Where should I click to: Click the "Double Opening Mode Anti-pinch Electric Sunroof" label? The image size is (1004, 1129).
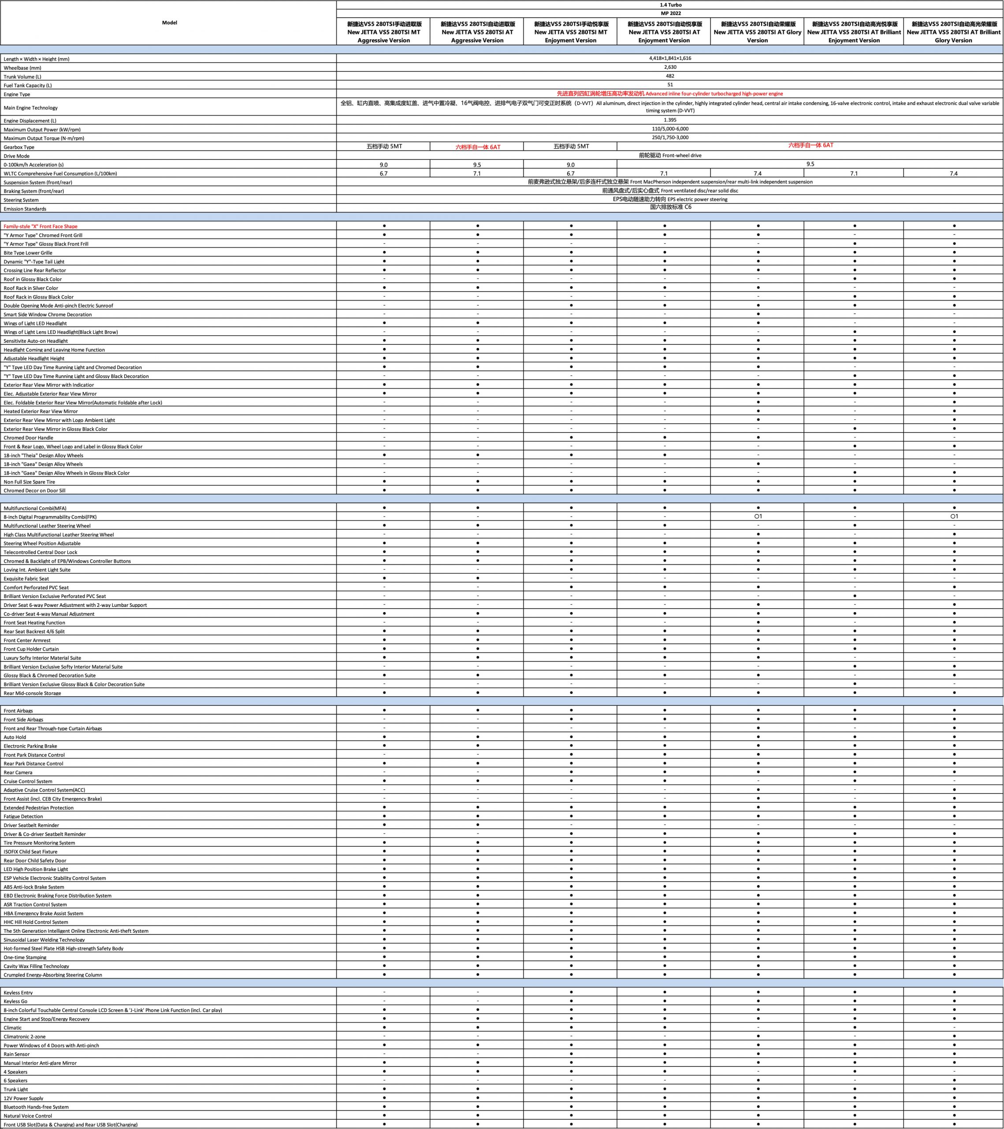pos(58,306)
